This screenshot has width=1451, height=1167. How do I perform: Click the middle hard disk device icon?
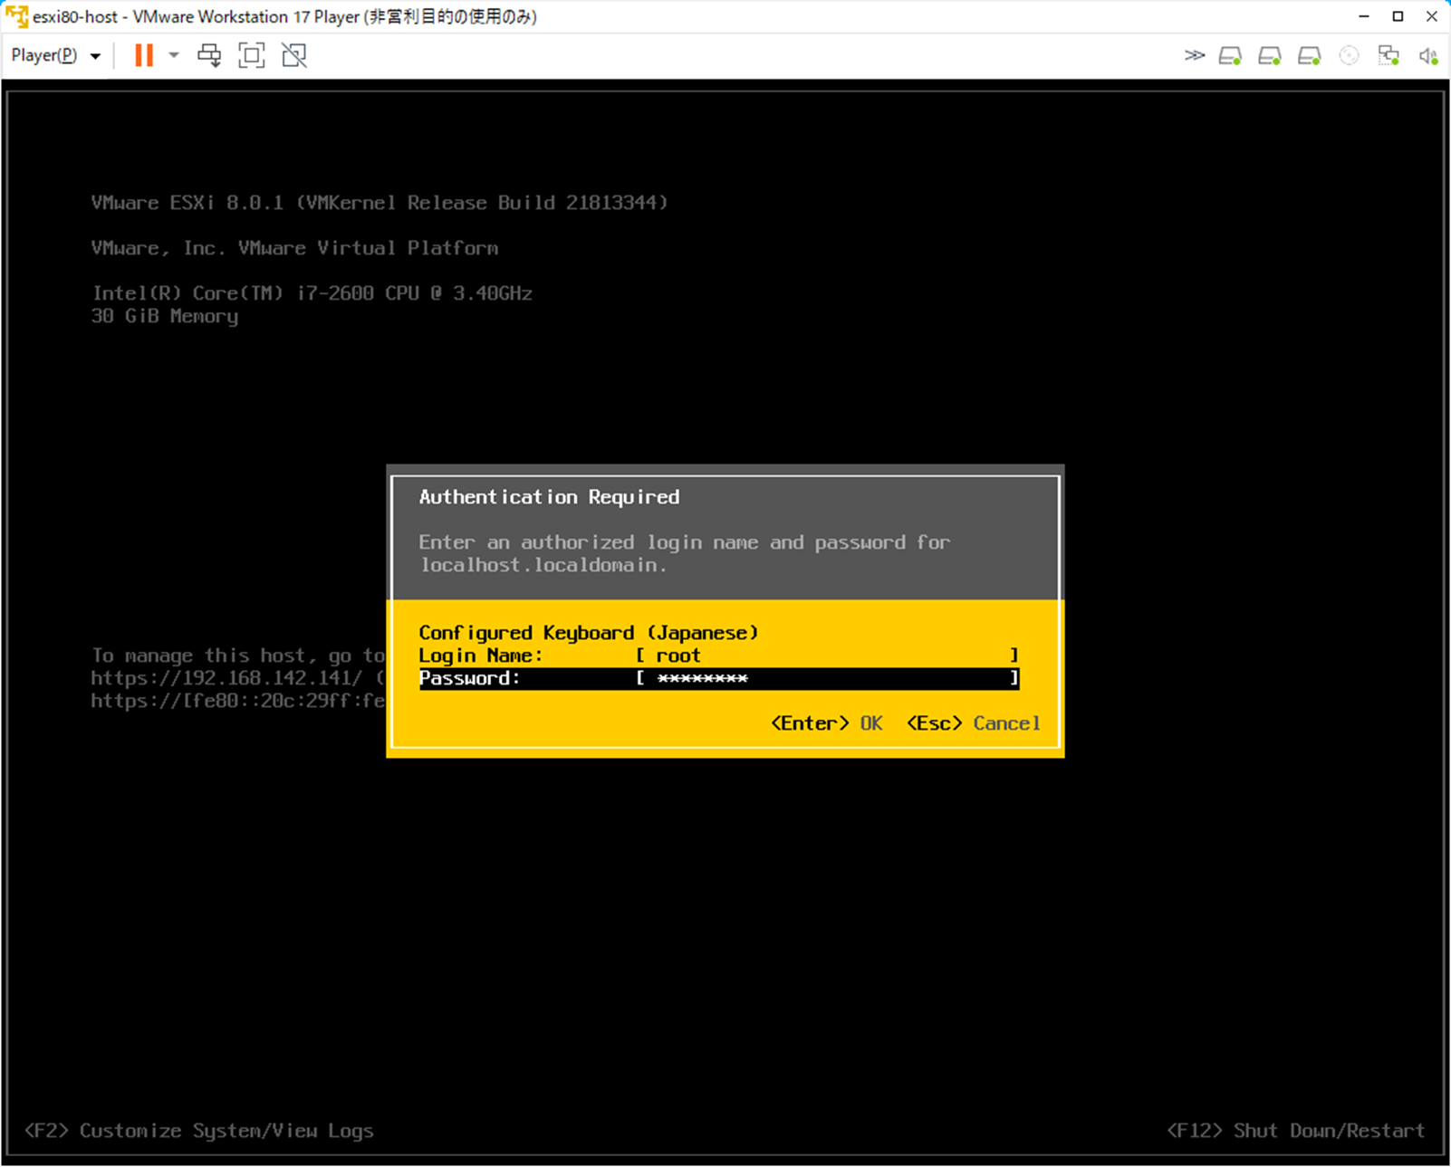tap(1270, 56)
